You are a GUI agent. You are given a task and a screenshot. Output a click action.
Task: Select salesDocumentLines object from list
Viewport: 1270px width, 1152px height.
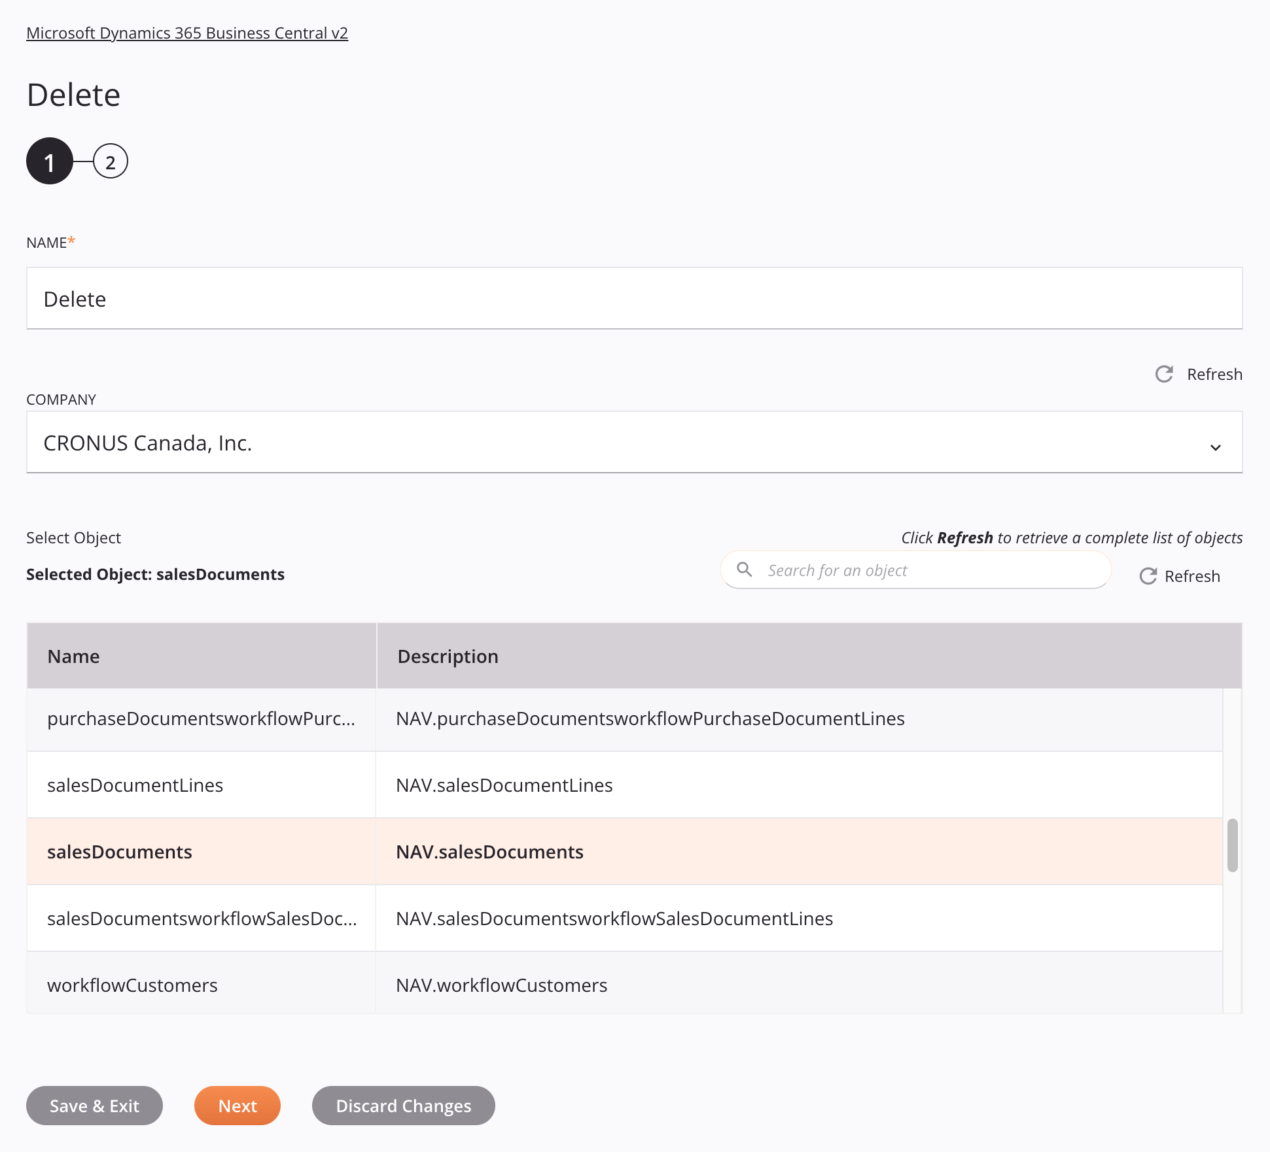[x=134, y=785]
